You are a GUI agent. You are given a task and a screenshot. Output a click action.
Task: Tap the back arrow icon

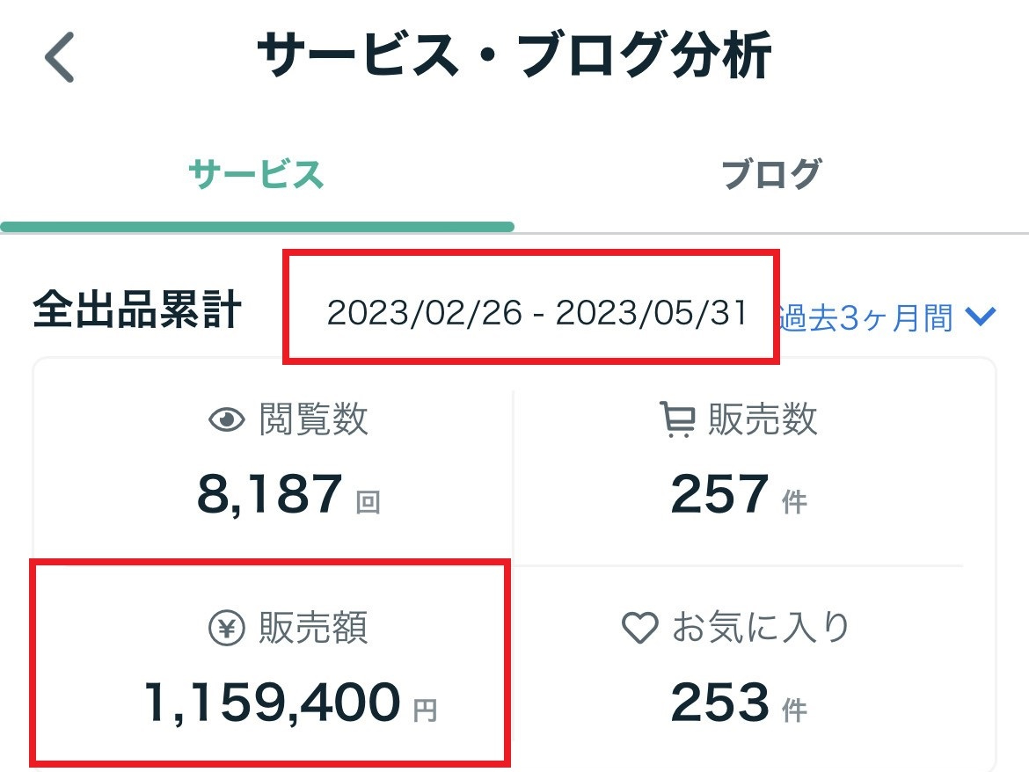click(x=60, y=58)
